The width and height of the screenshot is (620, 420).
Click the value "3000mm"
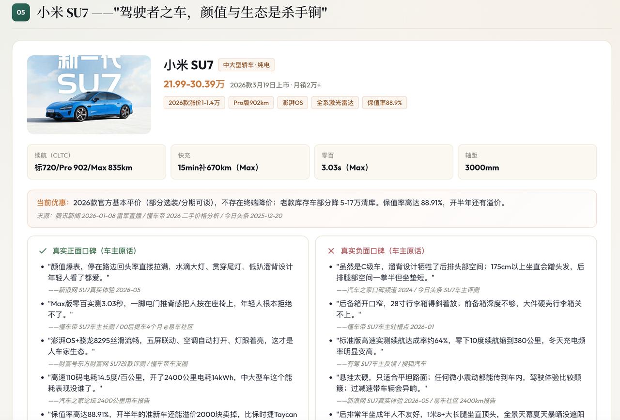click(x=482, y=168)
